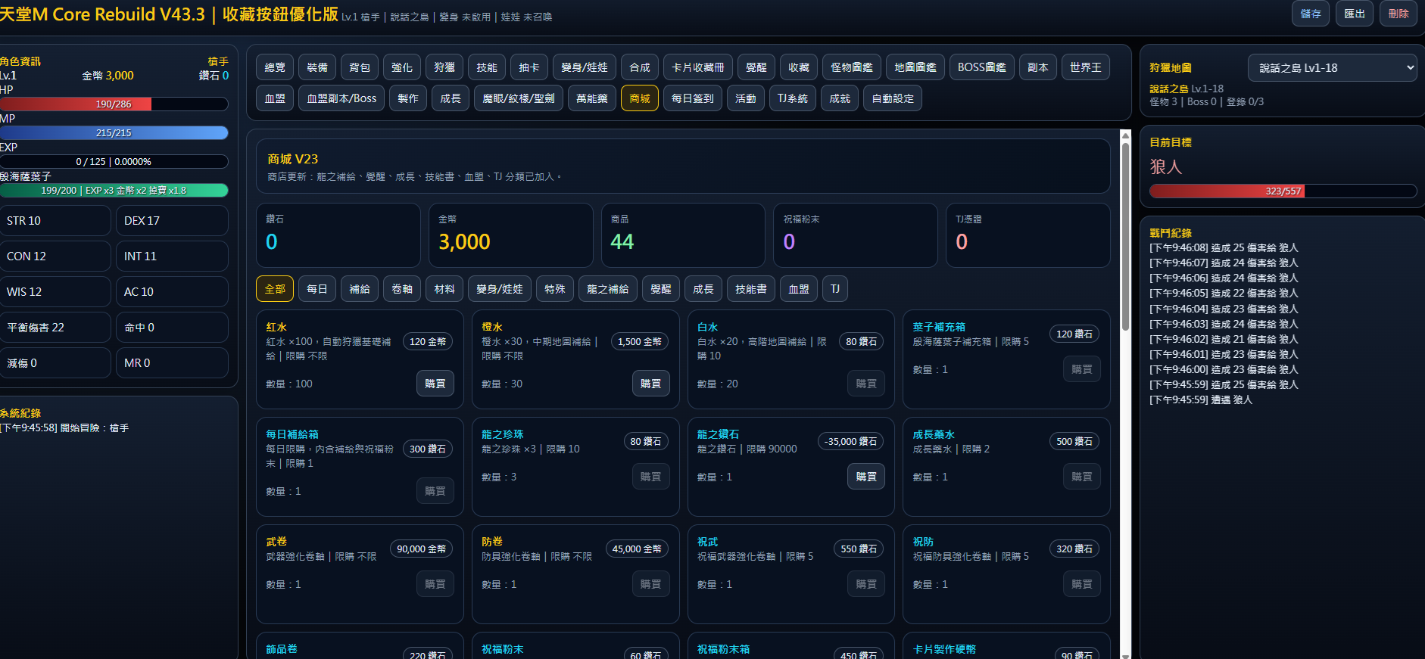1425x659 pixels.
Task: Click 購買 on the 祝防 card
Action: click(x=1082, y=584)
